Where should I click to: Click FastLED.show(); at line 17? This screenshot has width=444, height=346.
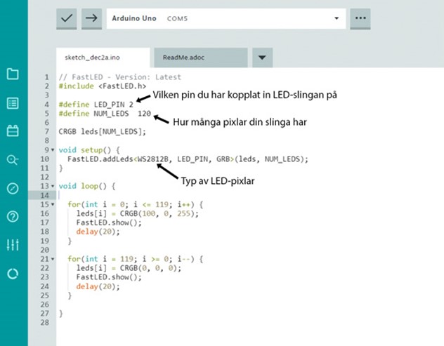point(109,222)
